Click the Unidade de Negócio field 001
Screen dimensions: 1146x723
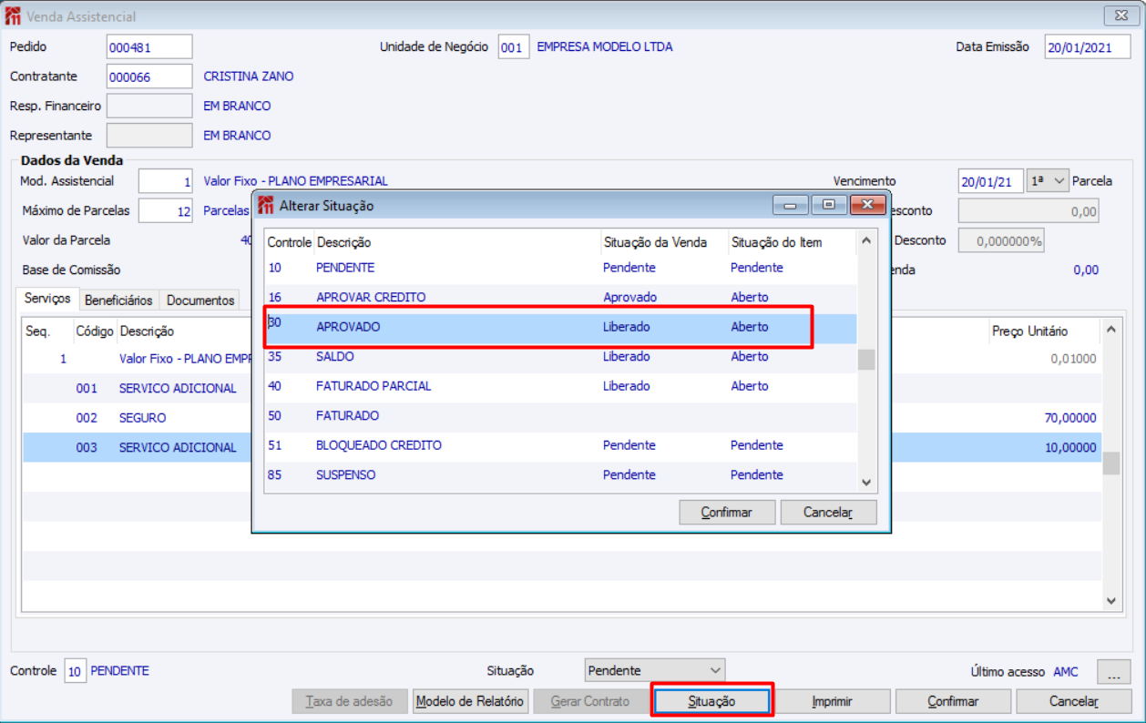[513, 47]
